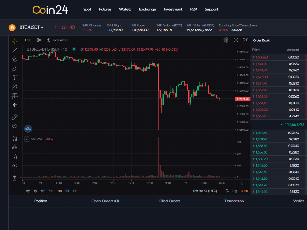Open the Wallets menu
Viewport: 307px width, 230px height.
pyautogui.click(x=125, y=10)
